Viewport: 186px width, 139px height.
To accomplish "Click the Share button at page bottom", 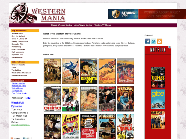I will pyautogui.click(x=21, y=138).
